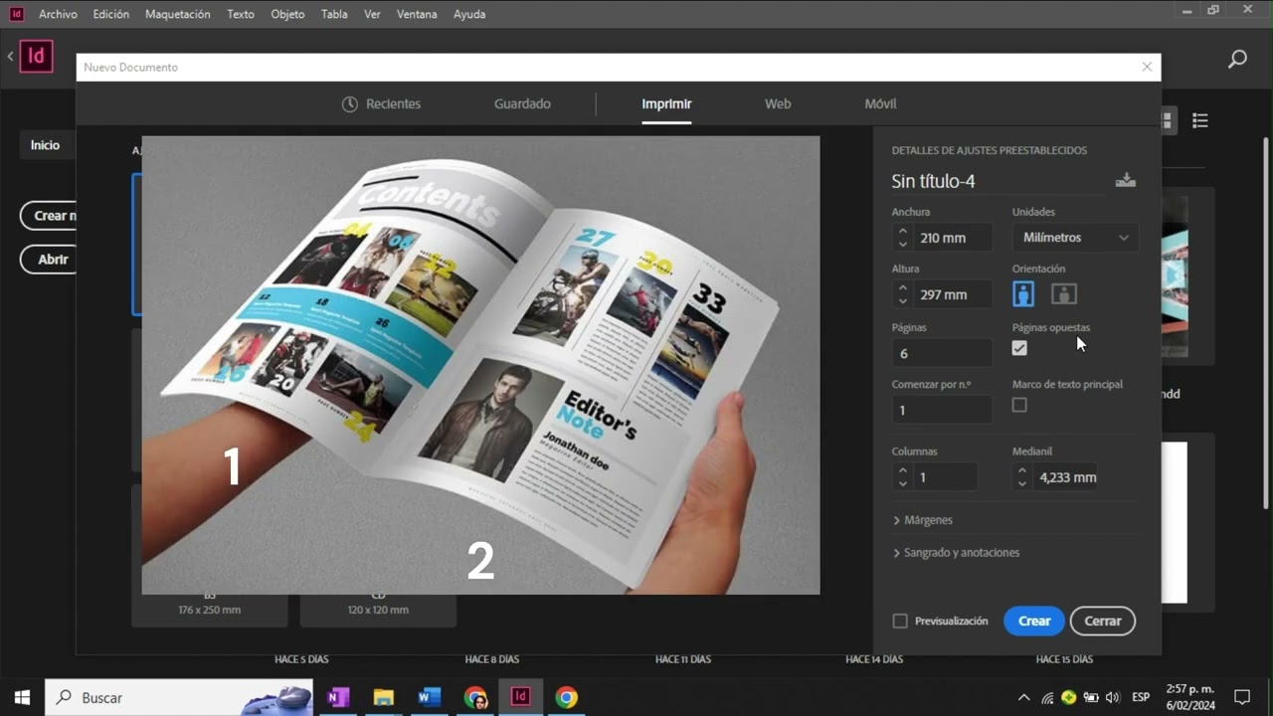Switch to the Recientes tab
1273x716 pixels.
tap(381, 103)
